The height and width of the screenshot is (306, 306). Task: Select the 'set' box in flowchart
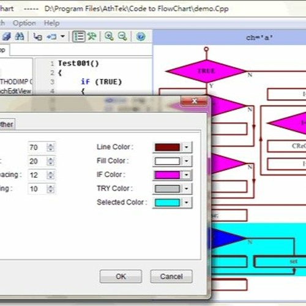[x=281, y=262]
